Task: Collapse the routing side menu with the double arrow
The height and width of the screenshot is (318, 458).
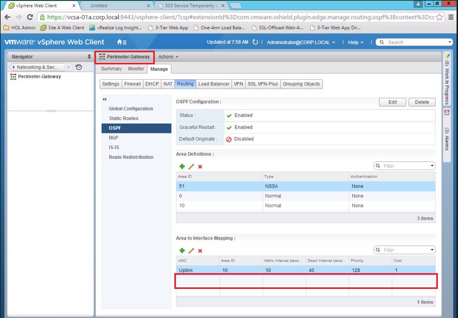Action: [x=105, y=99]
